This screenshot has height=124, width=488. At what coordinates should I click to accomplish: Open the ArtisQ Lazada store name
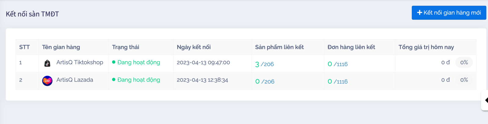click(x=75, y=80)
